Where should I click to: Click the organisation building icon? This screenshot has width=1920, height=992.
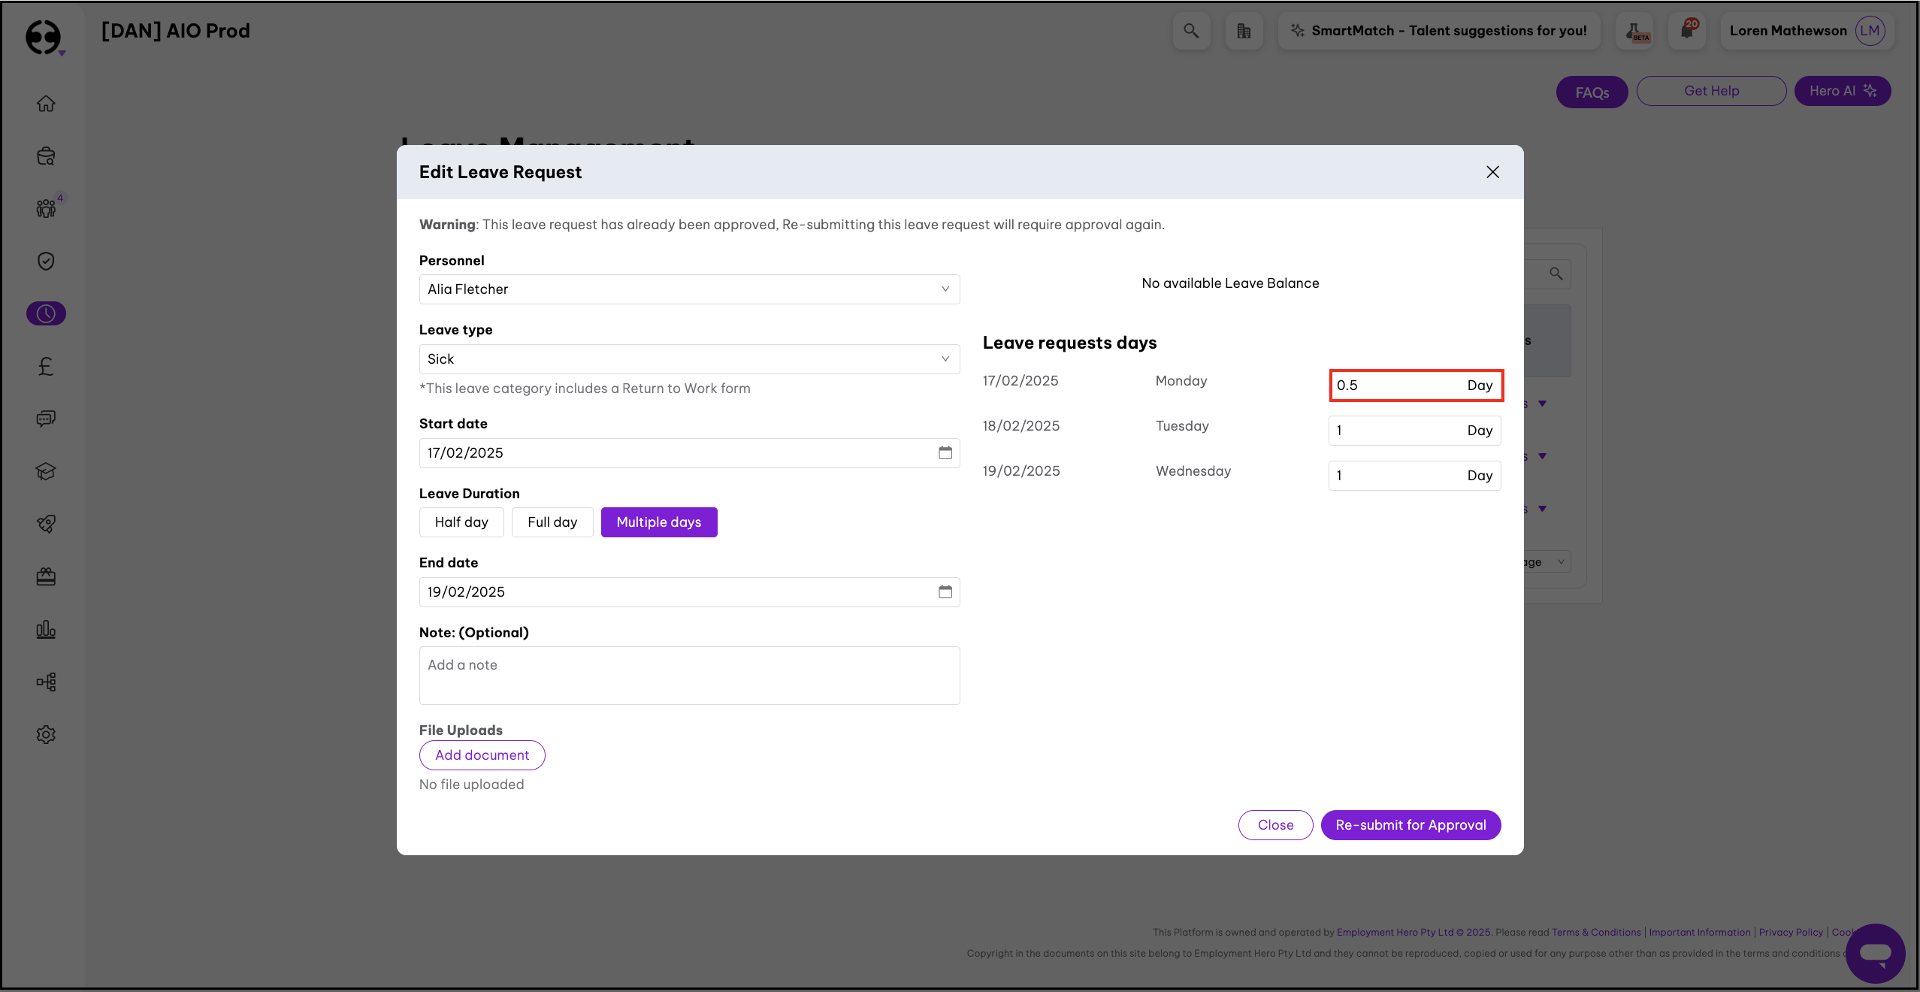[x=1244, y=31]
